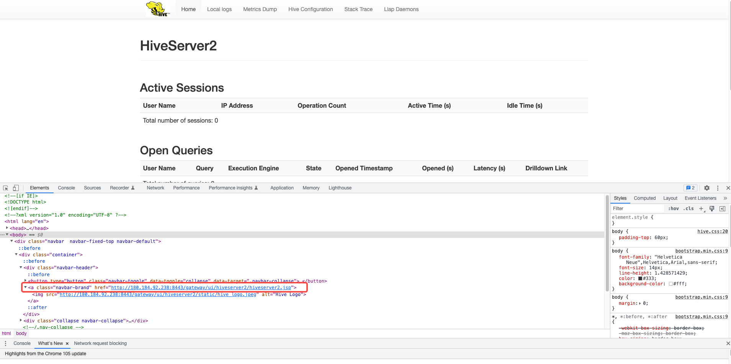
Task: Select the body breadcrumb item
Action: tap(21, 333)
